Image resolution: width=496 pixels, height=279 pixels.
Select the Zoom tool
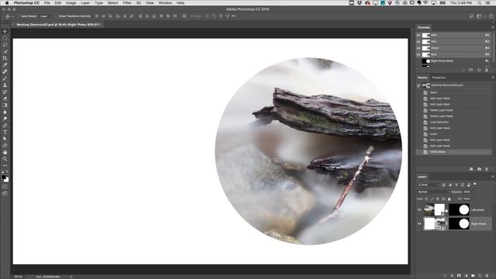coord(5,159)
